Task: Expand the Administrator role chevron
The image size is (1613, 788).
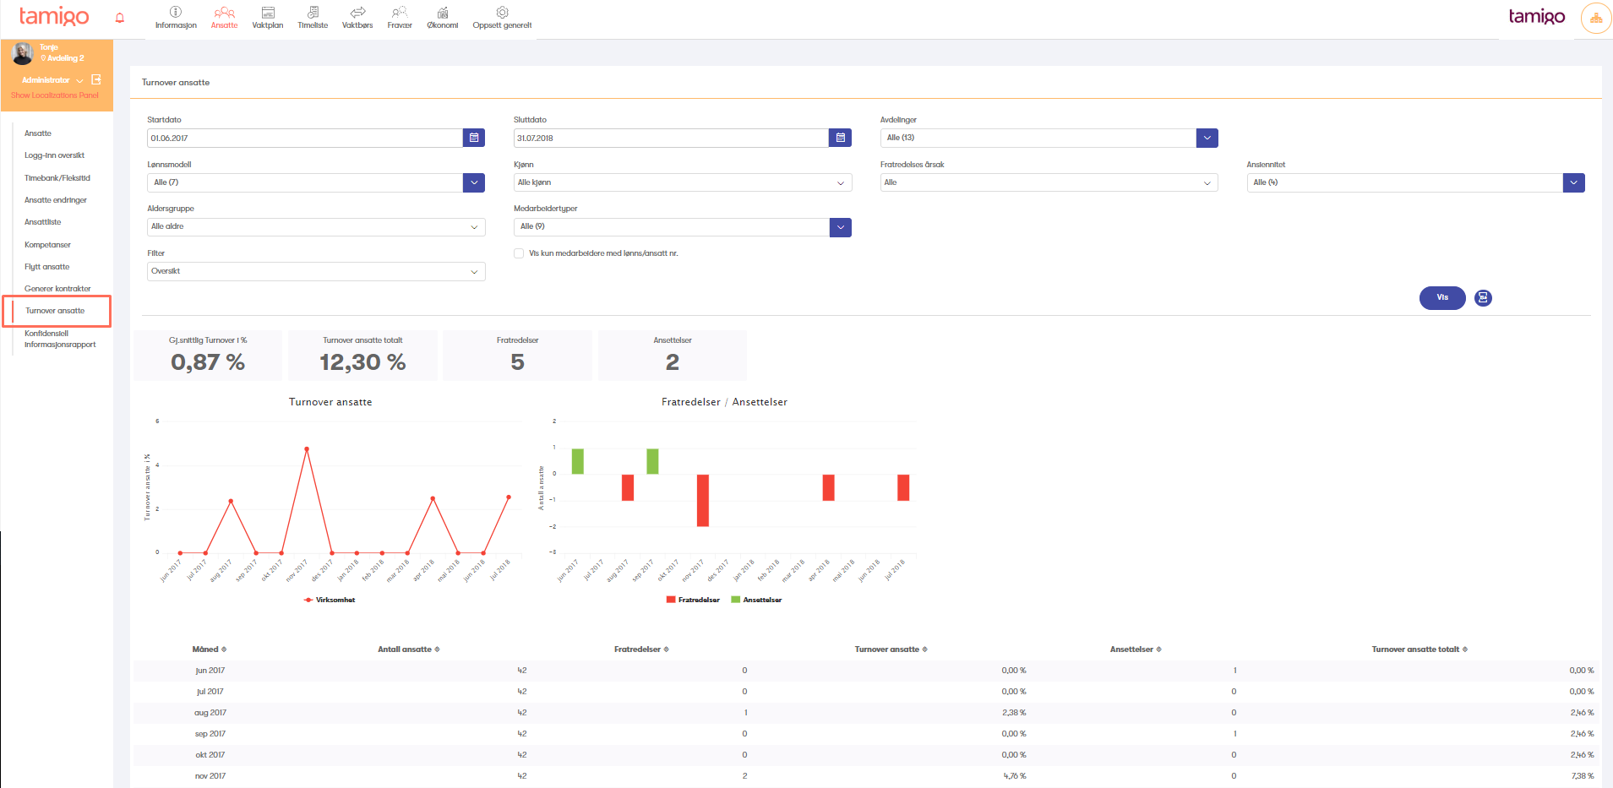Action: tap(80, 80)
